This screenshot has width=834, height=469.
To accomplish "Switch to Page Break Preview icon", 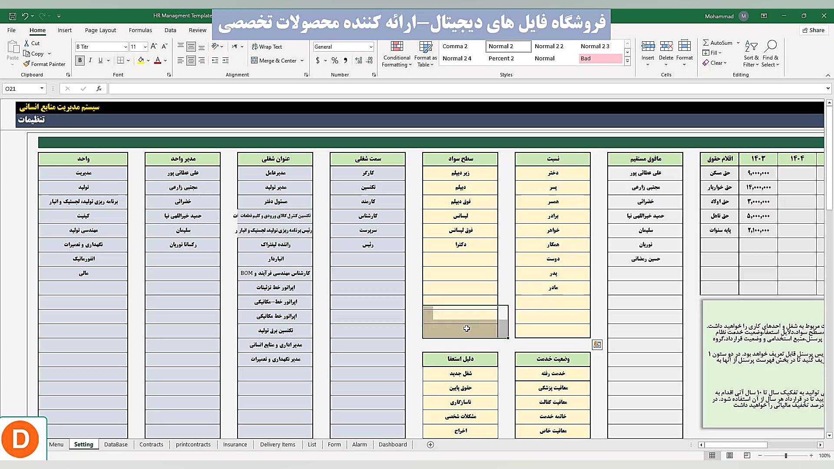I will coord(747,456).
